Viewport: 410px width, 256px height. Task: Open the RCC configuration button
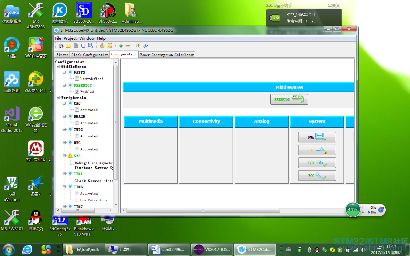[x=317, y=176]
